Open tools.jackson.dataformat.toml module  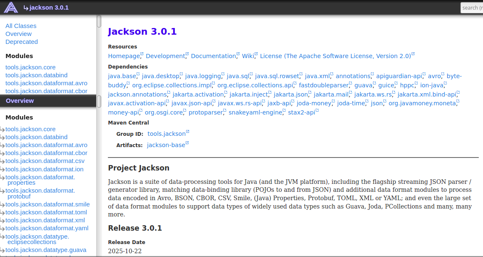[x=46, y=212]
